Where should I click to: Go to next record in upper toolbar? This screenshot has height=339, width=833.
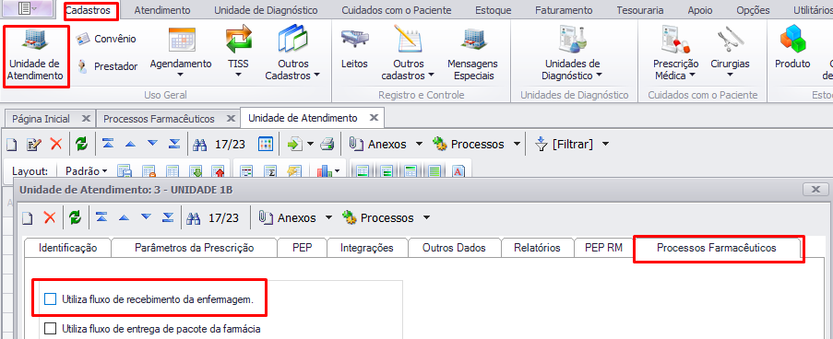coord(152,144)
